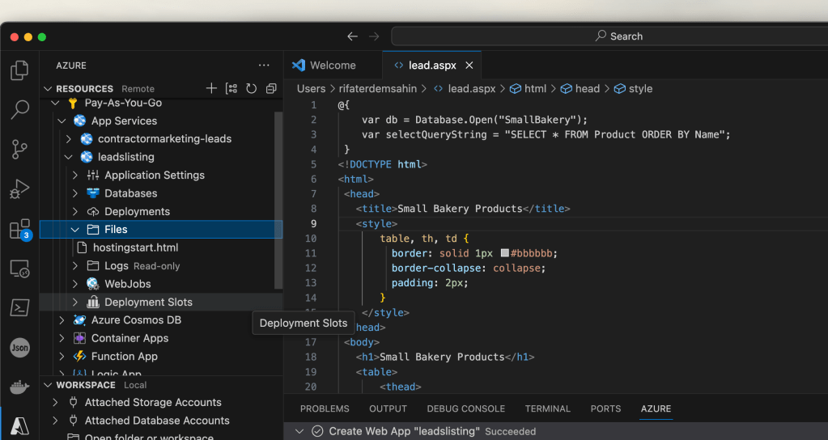Screen dimensions: 828x440
Task: Click the WebJobs icon
Action: coord(93,284)
